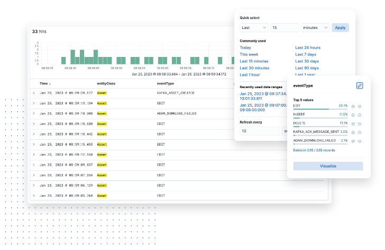Filter for KAFKA_ACK_MESSAGE_SENT with plus icon

tap(353, 132)
